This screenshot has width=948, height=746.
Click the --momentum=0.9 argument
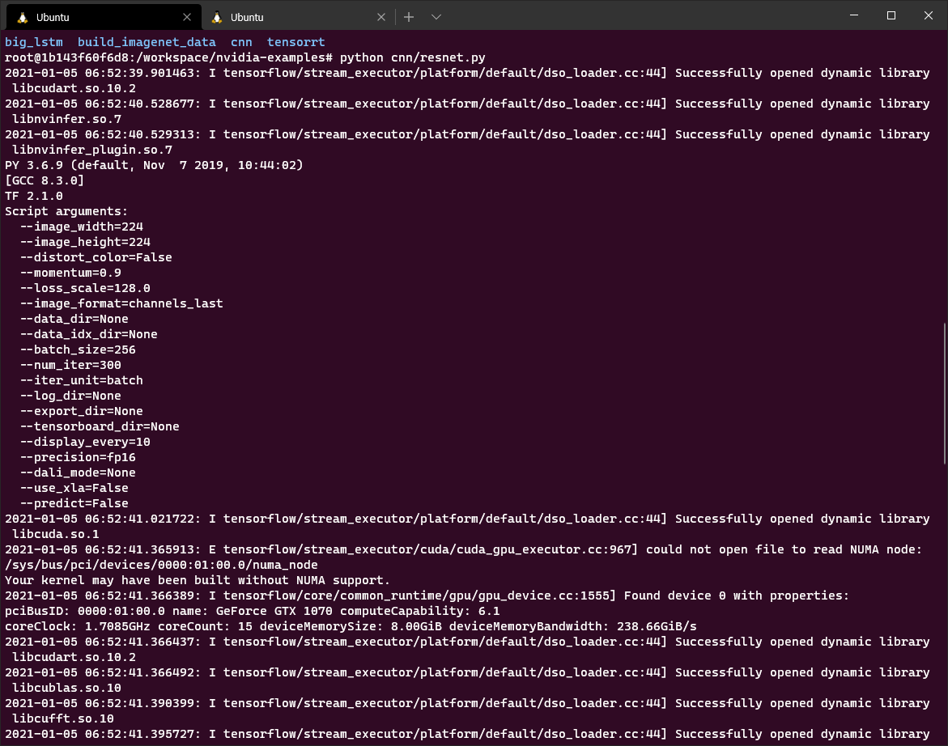[x=70, y=273]
